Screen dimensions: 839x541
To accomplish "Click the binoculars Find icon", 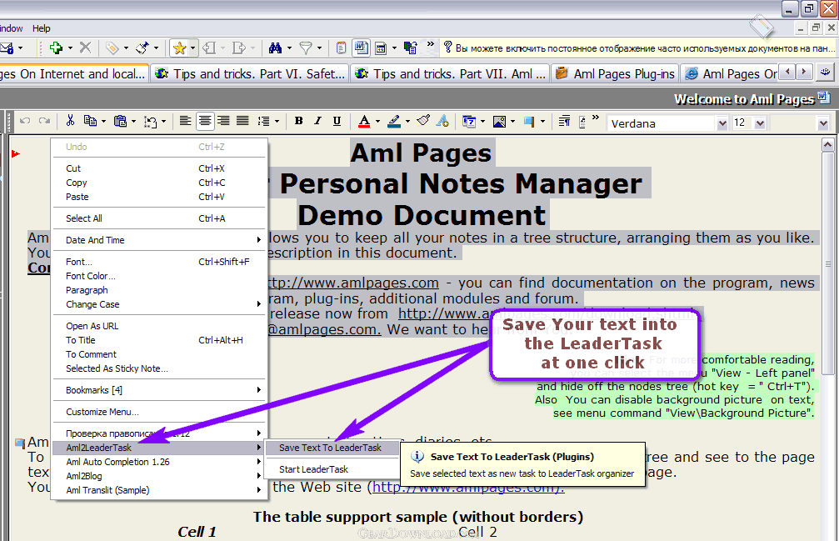I will [x=275, y=48].
